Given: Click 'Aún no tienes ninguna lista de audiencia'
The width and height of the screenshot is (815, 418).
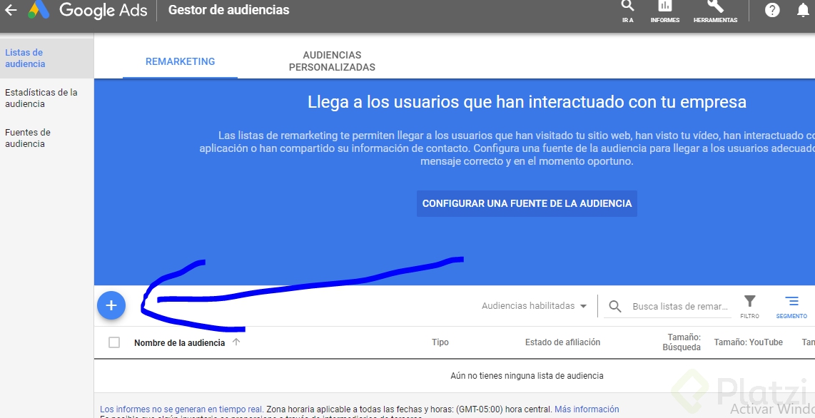Looking at the screenshot, I should 527,375.
